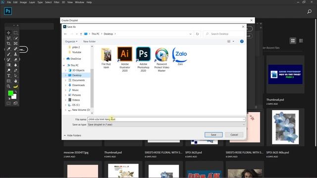Image resolution: width=317 pixels, height=178 pixels.
Task: Select the Lasso tool
Action: click(8, 38)
